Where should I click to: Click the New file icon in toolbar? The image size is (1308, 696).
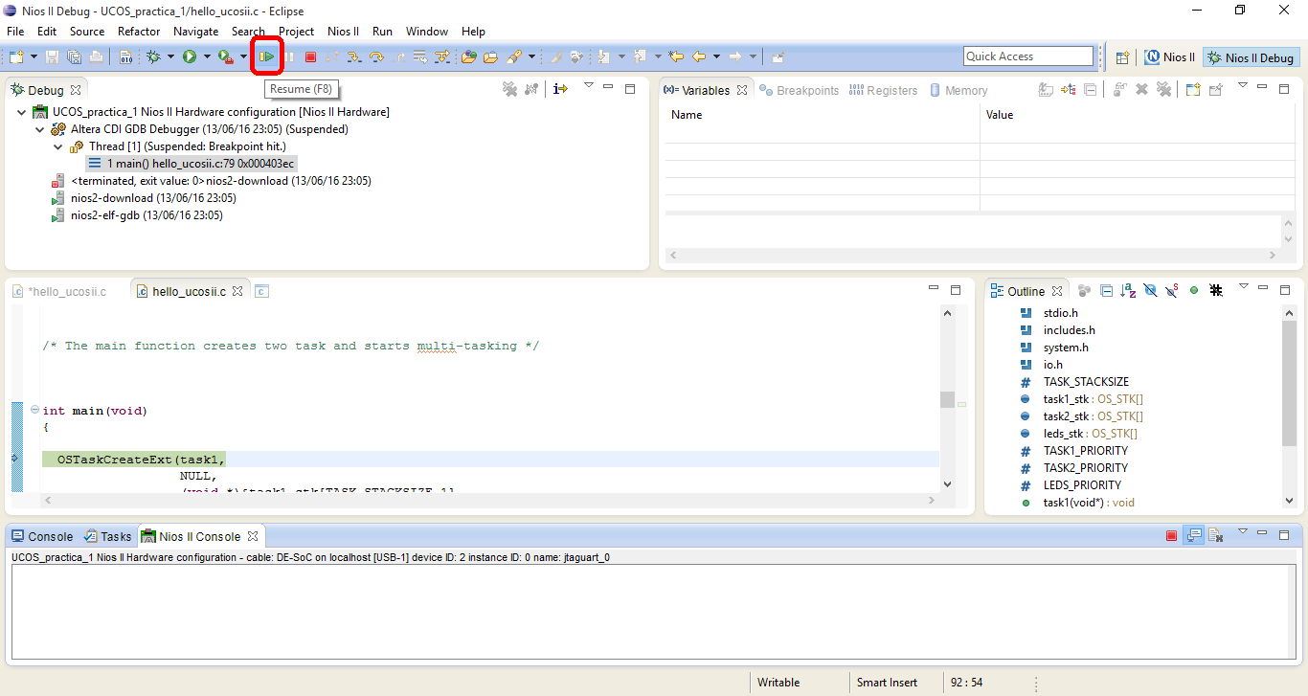pos(16,57)
